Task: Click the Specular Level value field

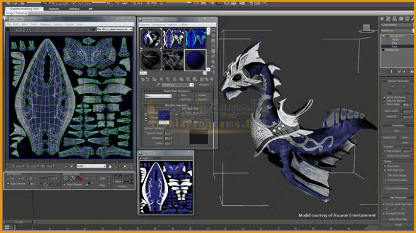Action: [167, 134]
